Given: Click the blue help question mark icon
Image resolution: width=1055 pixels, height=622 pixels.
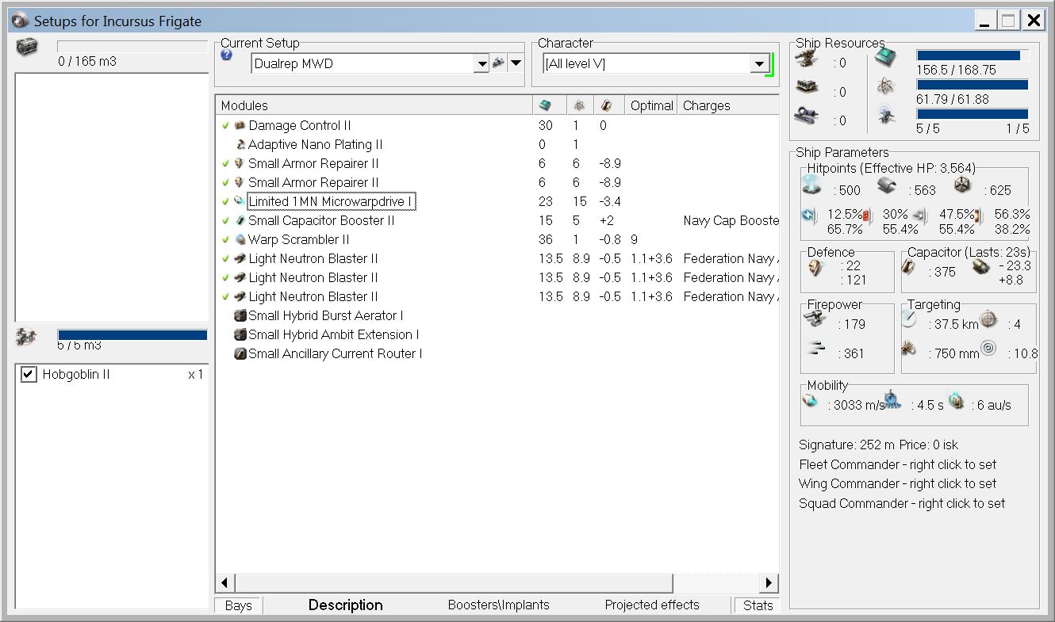Looking at the screenshot, I should click(227, 55).
